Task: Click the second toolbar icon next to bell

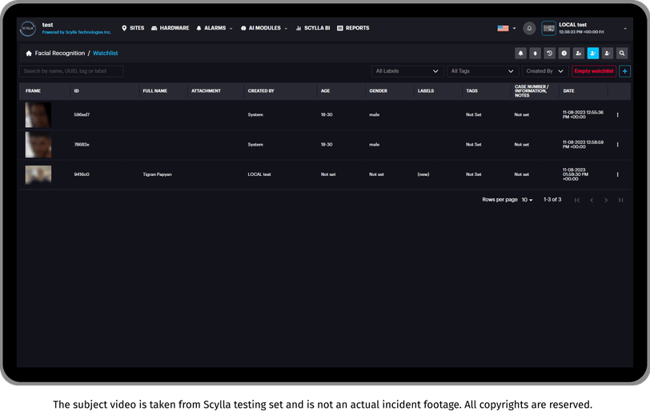Action: [536, 53]
